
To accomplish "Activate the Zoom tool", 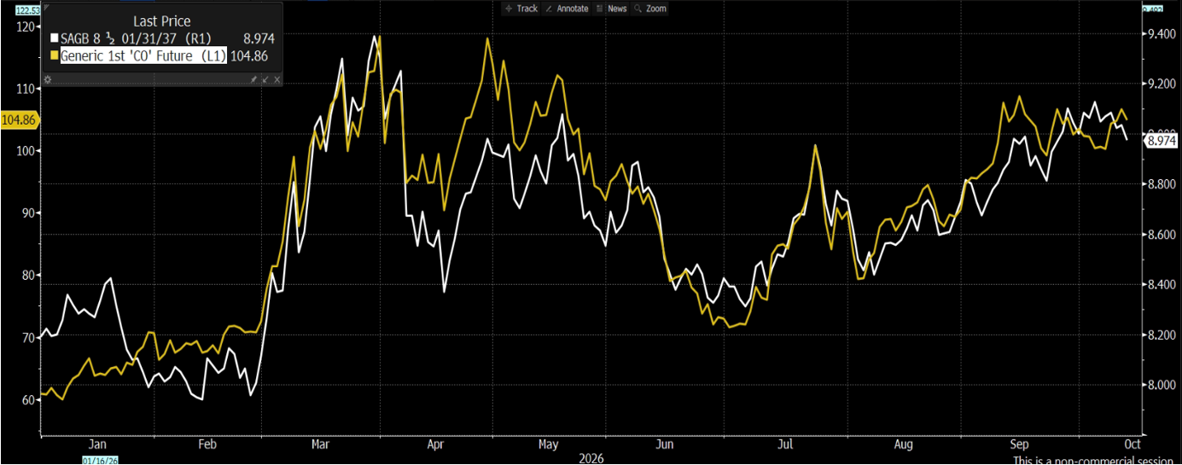I will [x=650, y=9].
